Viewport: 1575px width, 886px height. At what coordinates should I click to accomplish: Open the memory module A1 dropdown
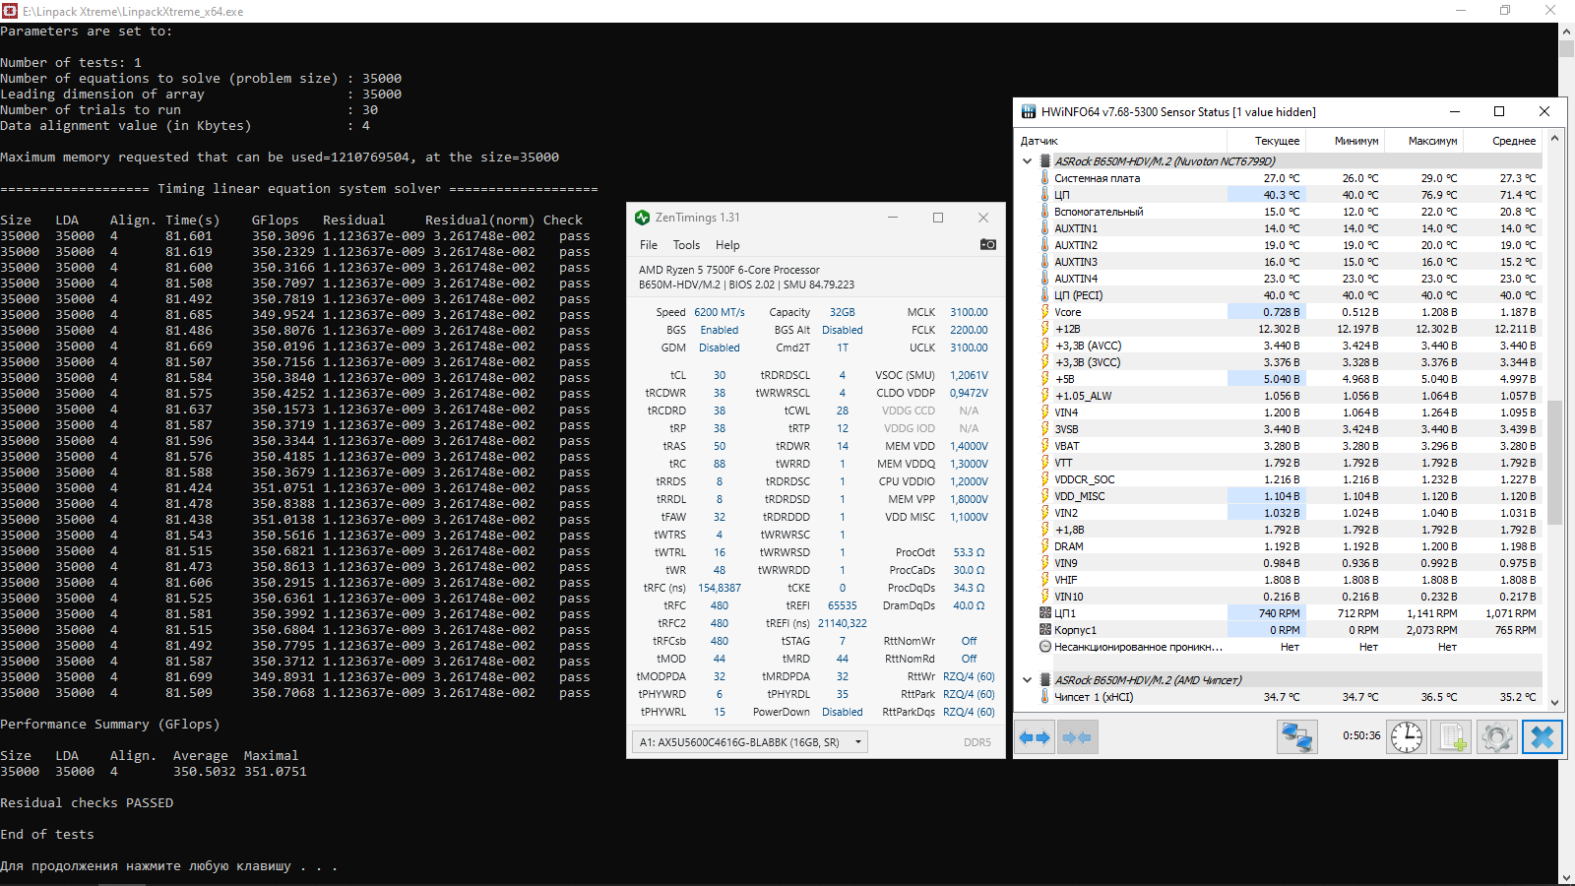click(x=750, y=742)
